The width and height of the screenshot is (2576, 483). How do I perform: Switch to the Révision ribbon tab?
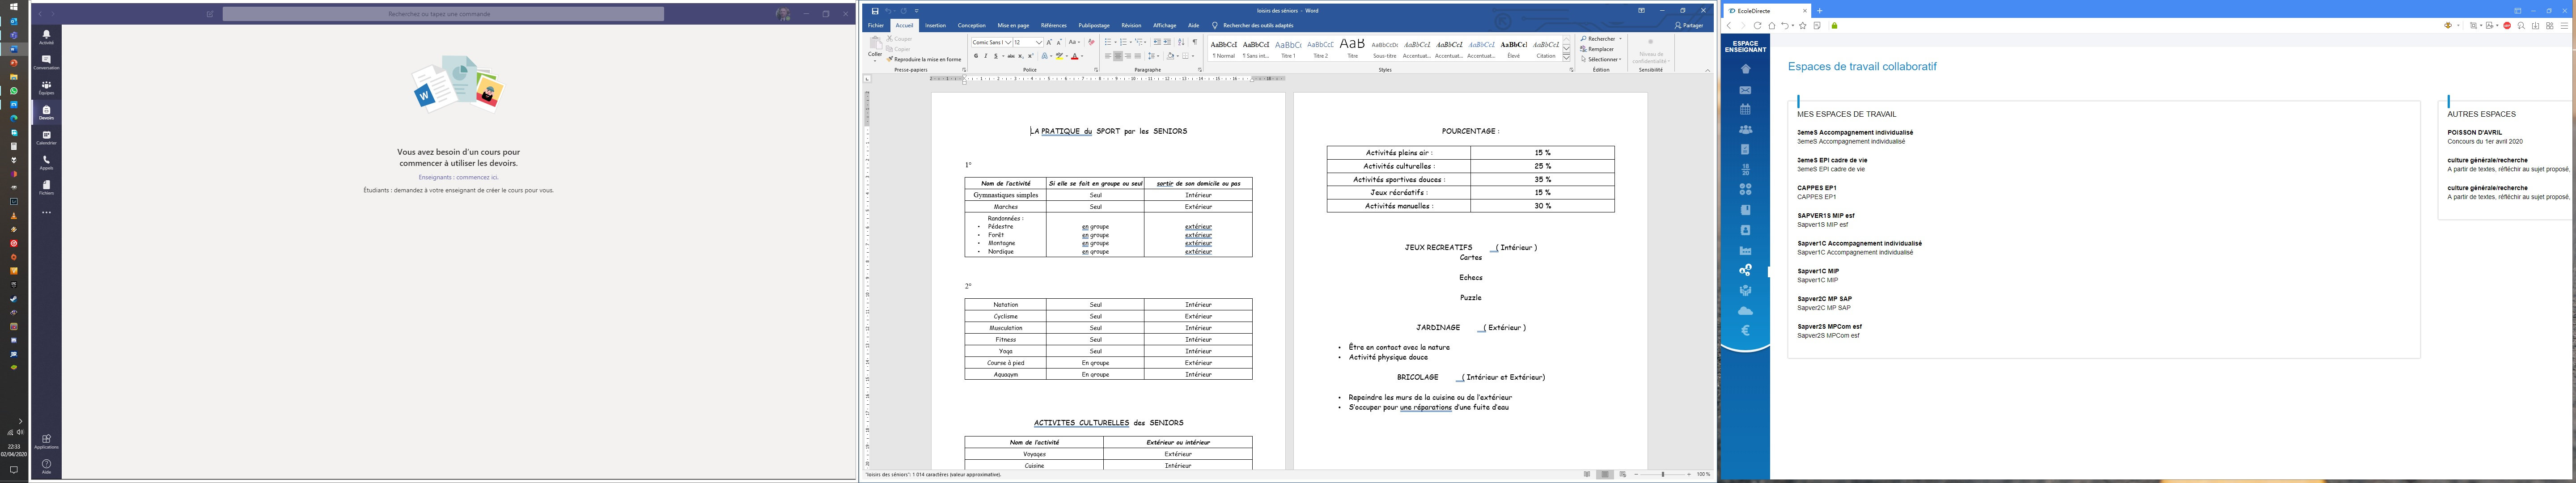(x=1131, y=26)
